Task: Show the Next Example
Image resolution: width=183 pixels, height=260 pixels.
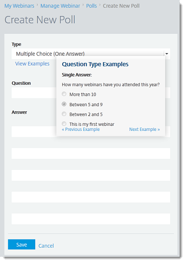Action: [x=145, y=130]
